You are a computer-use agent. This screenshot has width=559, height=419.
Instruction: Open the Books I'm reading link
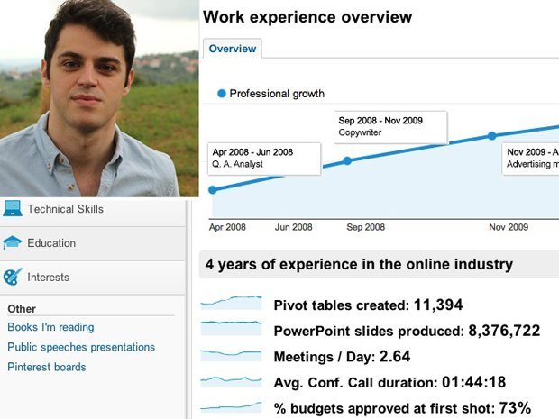click(50, 327)
